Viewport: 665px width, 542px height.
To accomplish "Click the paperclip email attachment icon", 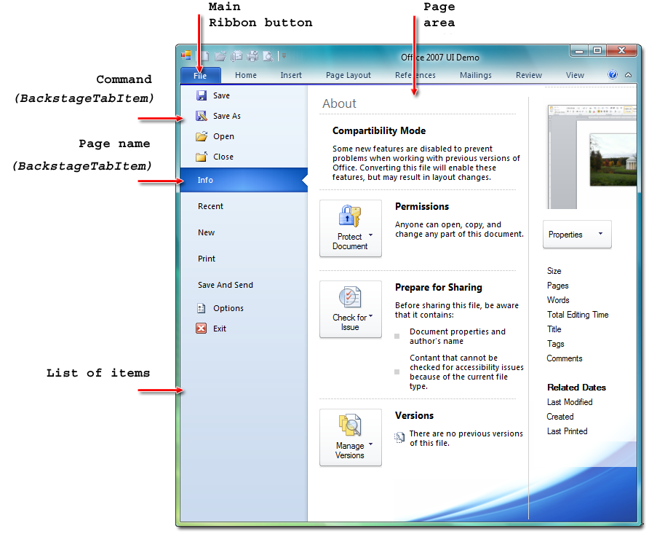I will (x=236, y=56).
